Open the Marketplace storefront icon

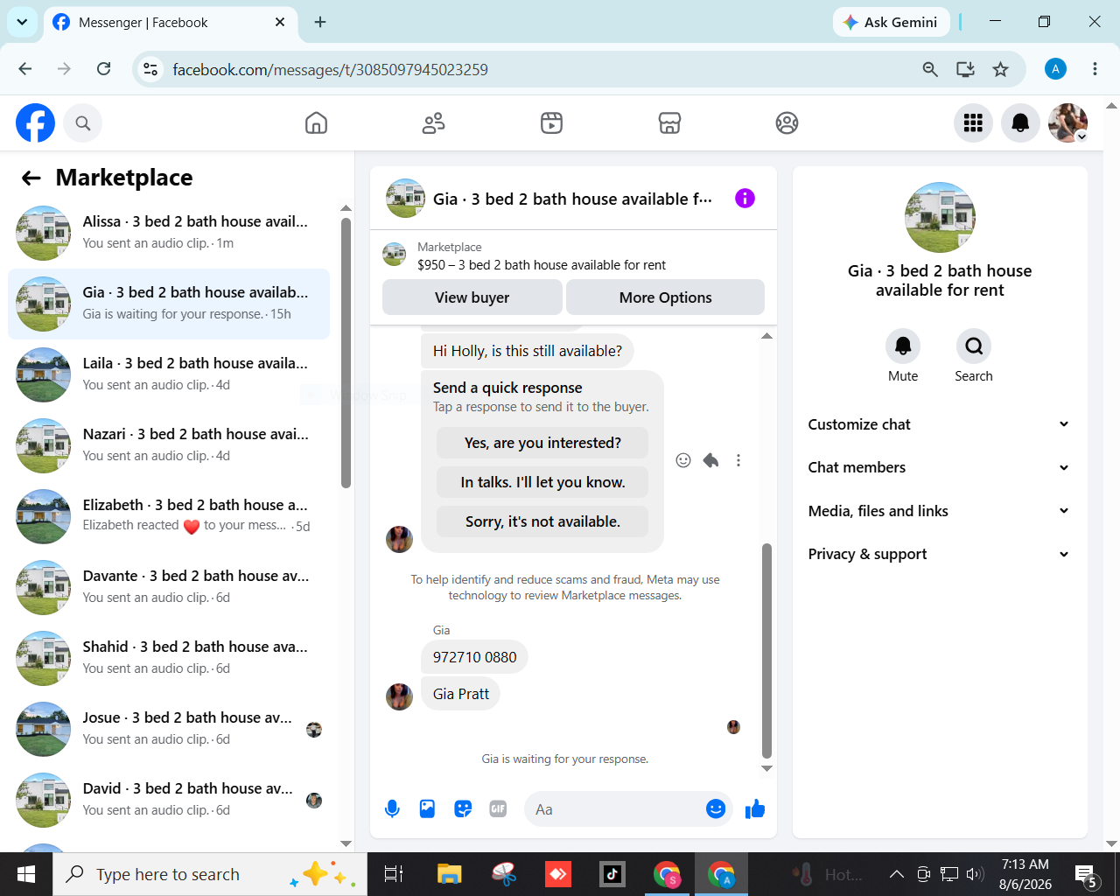(669, 123)
